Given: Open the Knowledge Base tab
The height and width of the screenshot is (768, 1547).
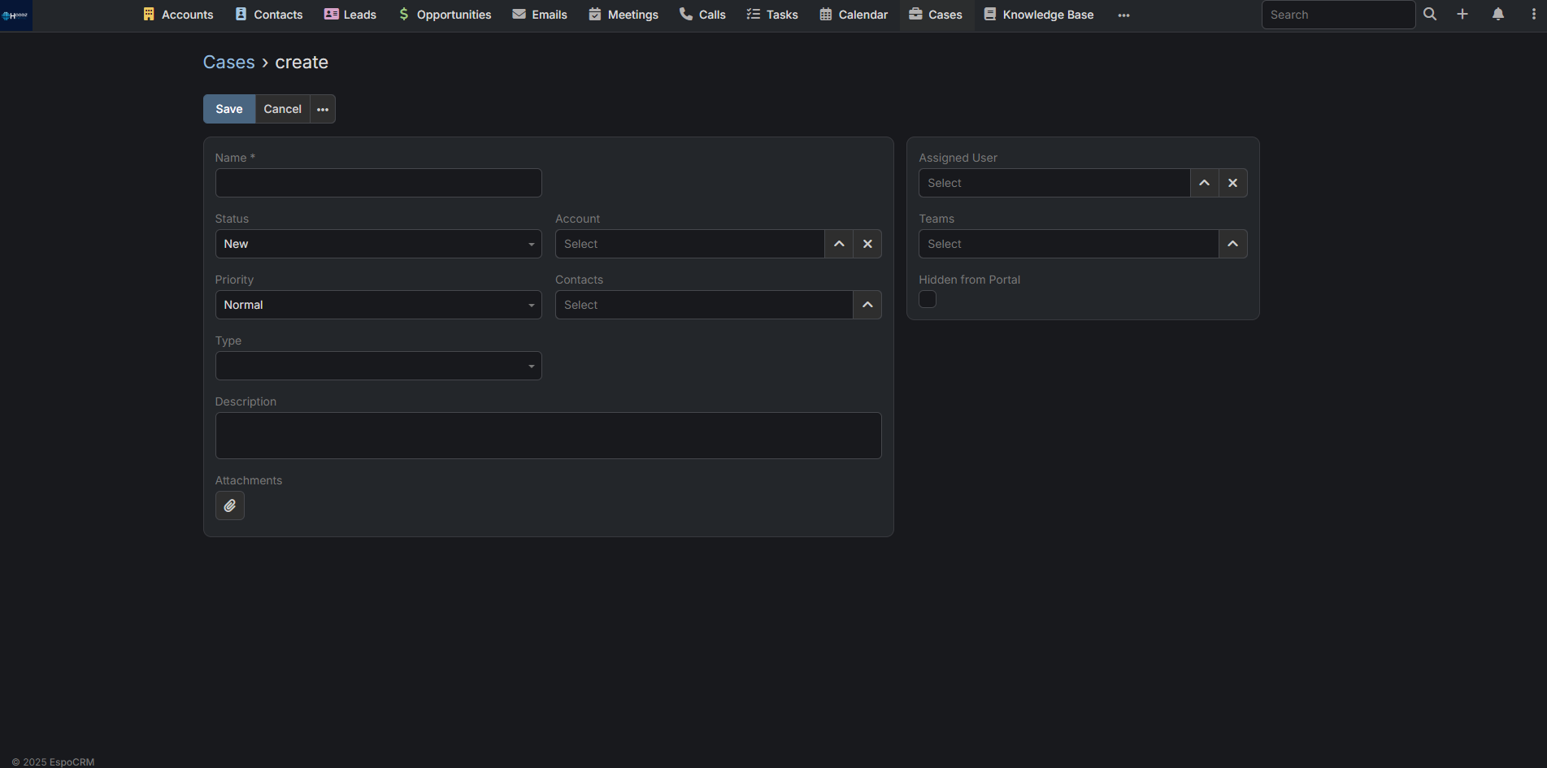Looking at the screenshot, I should click(x=1039, y=15).
